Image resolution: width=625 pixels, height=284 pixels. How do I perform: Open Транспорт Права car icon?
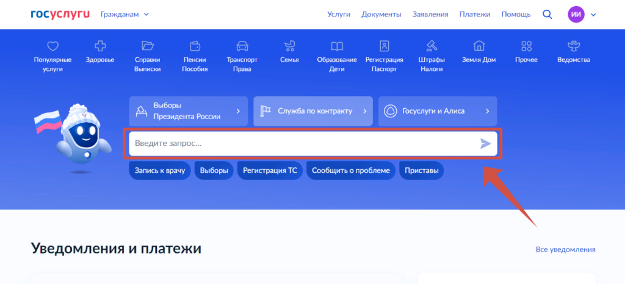242,46
